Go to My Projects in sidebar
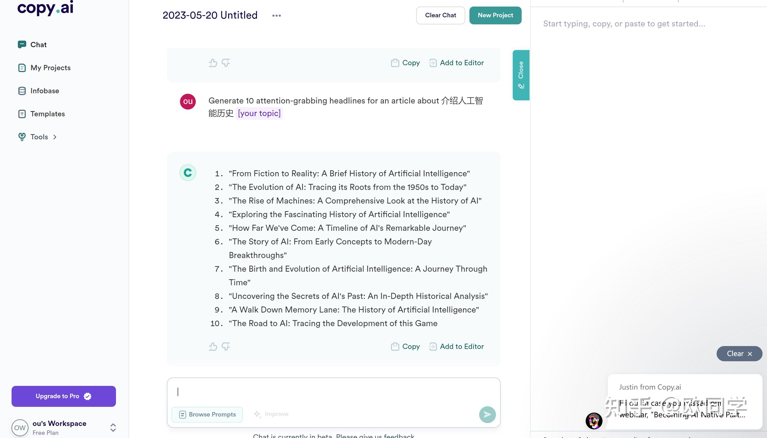Viewport: 767px width, 438px height. [x=50, y=68]
